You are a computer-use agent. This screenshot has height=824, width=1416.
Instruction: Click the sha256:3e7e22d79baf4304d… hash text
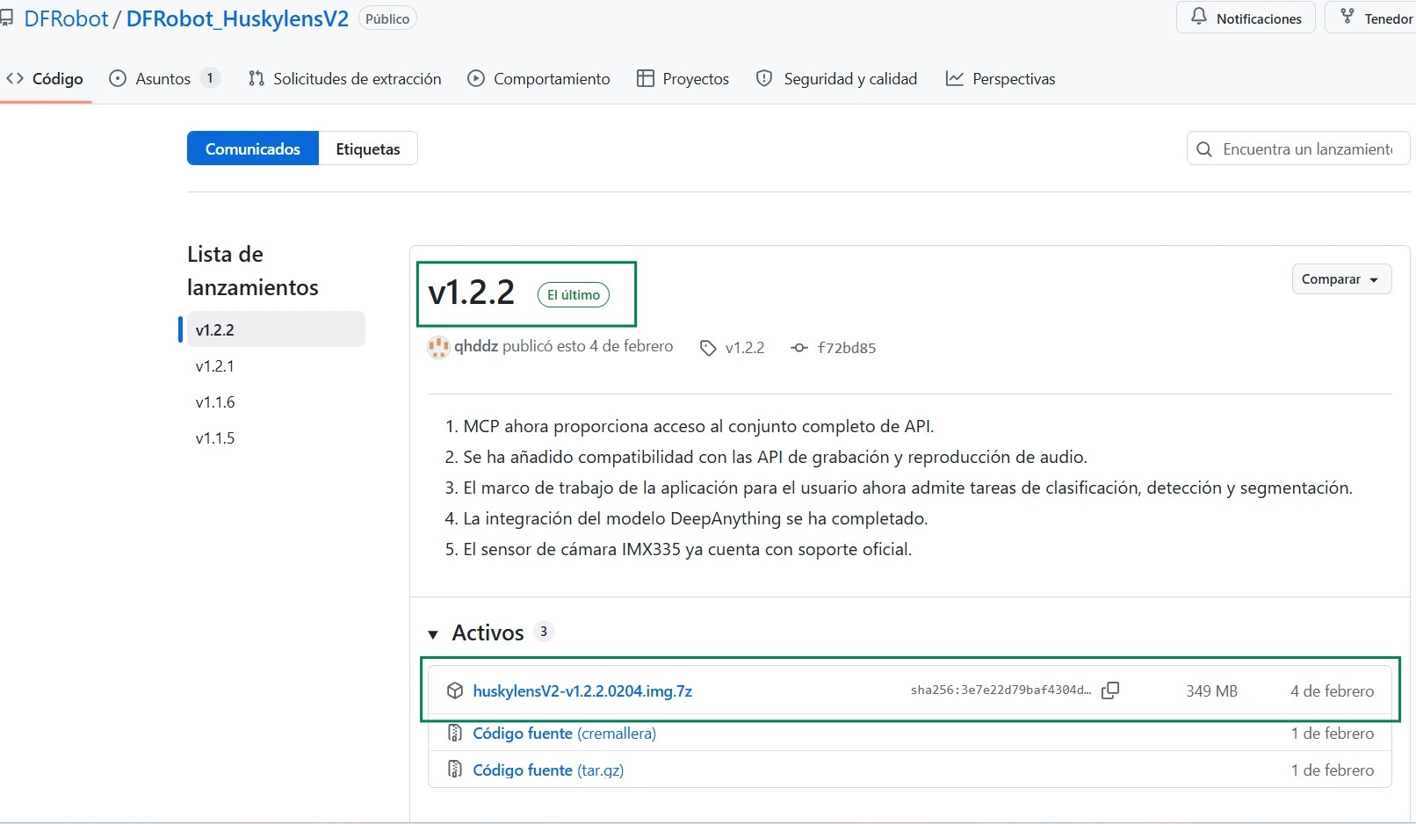point(1001,690)
